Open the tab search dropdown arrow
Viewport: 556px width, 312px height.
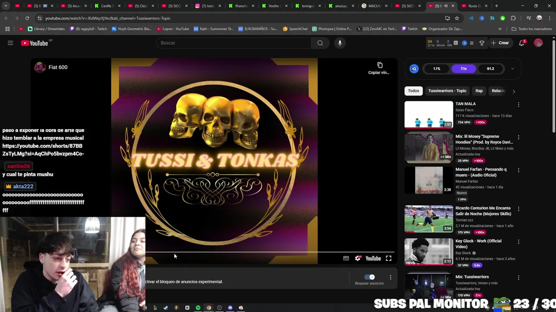(6, 6)
